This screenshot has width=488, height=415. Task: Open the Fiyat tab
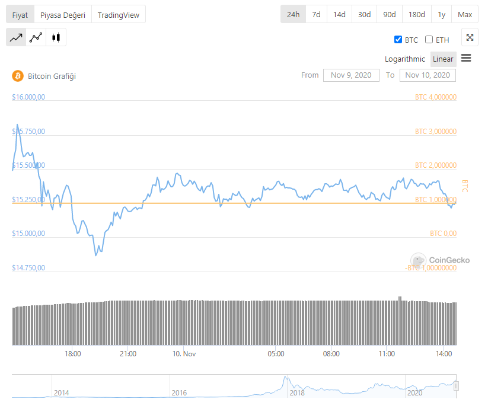[20, 14]
